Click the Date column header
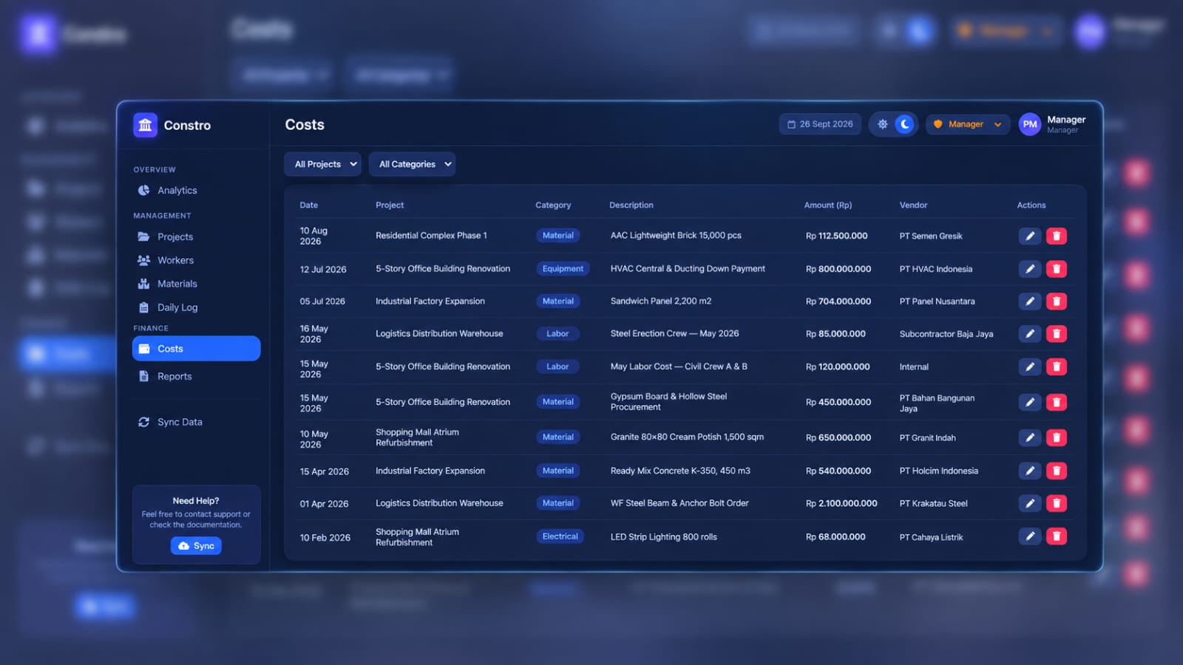 (x=309, y=205)
